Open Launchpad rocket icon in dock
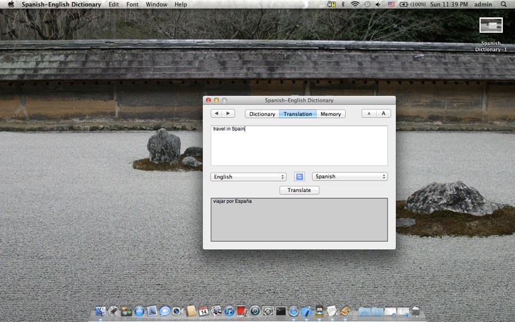Viewport: 515px width, 322px height. pos(113,311)
